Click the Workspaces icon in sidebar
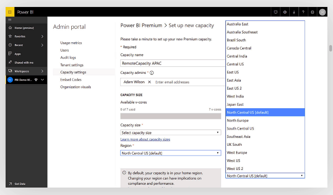The height and width of the screenshot is (195, 333). [10, 71]
